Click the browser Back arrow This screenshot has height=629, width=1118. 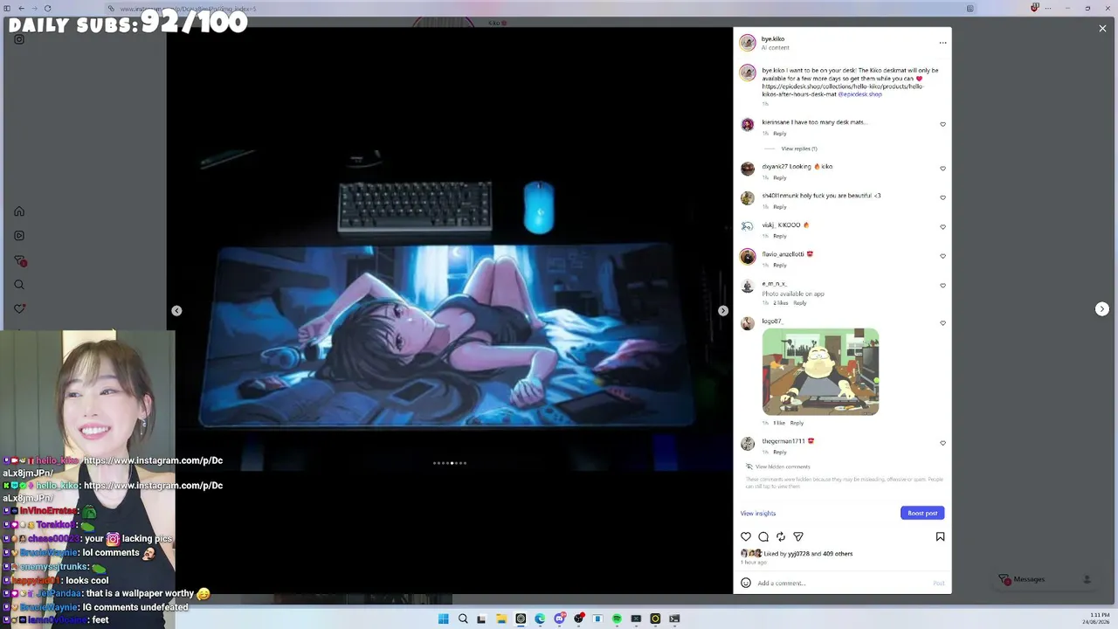[x=22, y=9]
